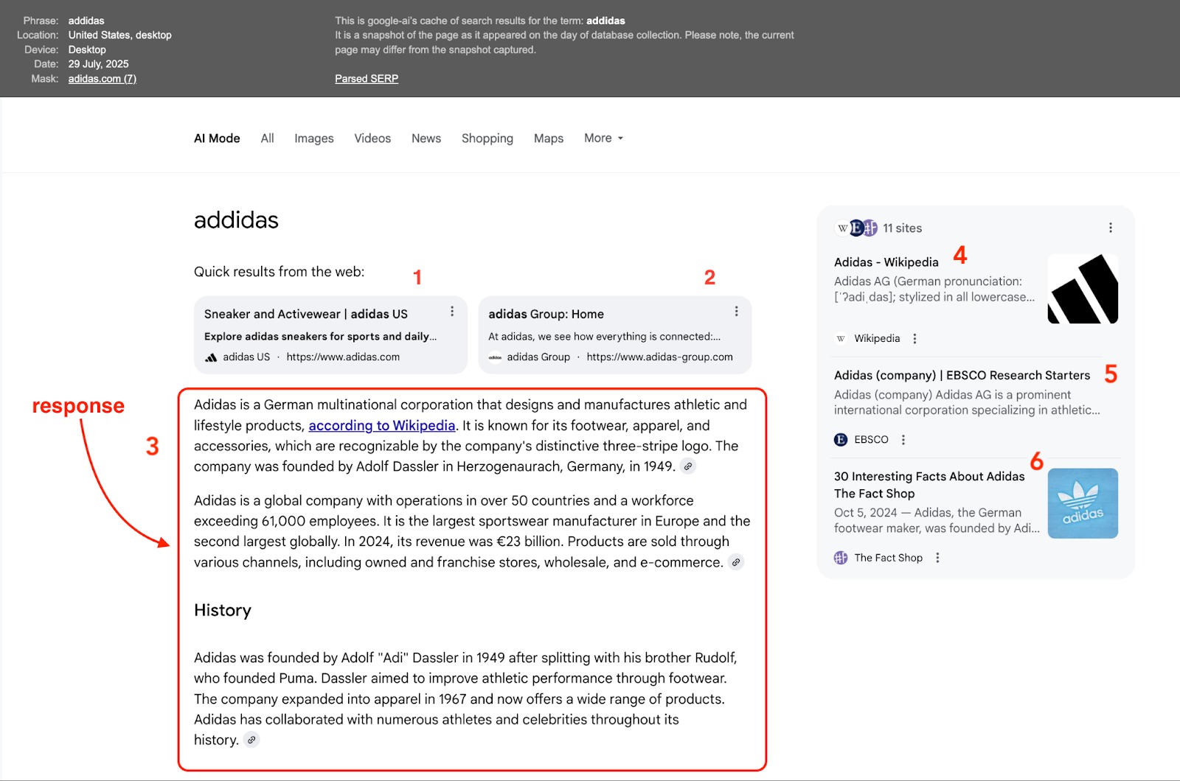Open Adidas (company) EBSCO Research Starters result
Screen dimensions: 1180x781
tap(961, 375)
